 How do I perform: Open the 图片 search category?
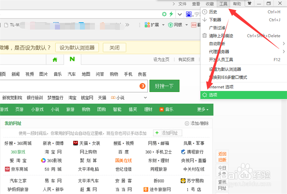(44, 74)
